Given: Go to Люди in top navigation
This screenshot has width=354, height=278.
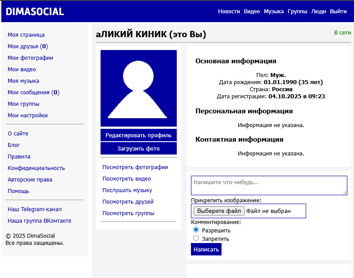Looking at the screenshot, I should tap(319, 11).
